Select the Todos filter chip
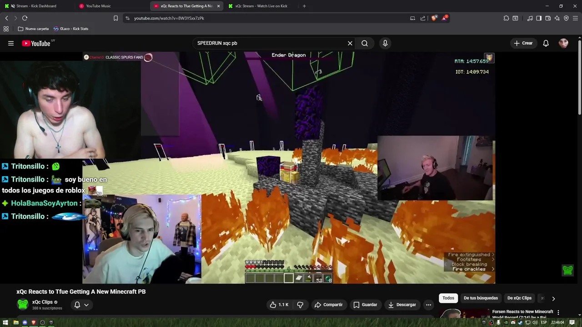The height and width of the screenshot is (327, 582). [x=448, y=298]
